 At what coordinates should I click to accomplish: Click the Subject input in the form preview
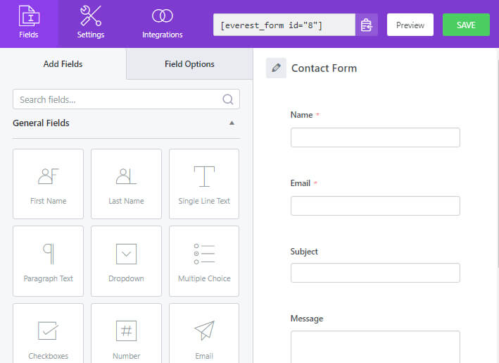click(x=375, y=273)
